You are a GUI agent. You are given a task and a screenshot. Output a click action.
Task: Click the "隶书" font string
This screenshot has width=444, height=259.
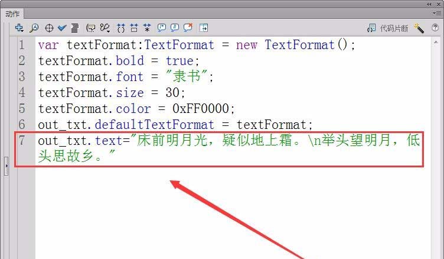pos(187,77)
